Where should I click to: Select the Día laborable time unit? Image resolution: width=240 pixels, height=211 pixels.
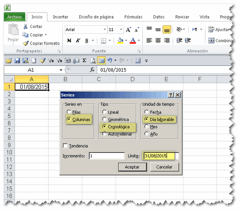coord(147,119)
